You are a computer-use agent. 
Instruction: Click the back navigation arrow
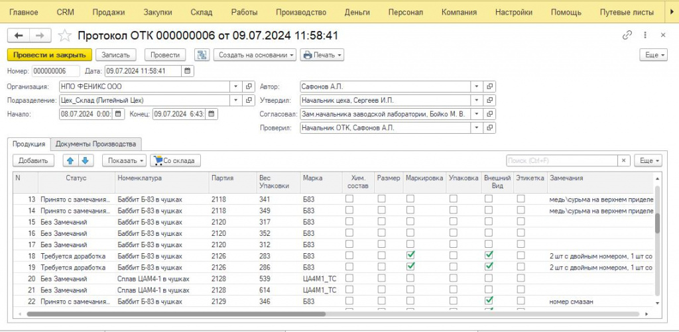[19, 36]
